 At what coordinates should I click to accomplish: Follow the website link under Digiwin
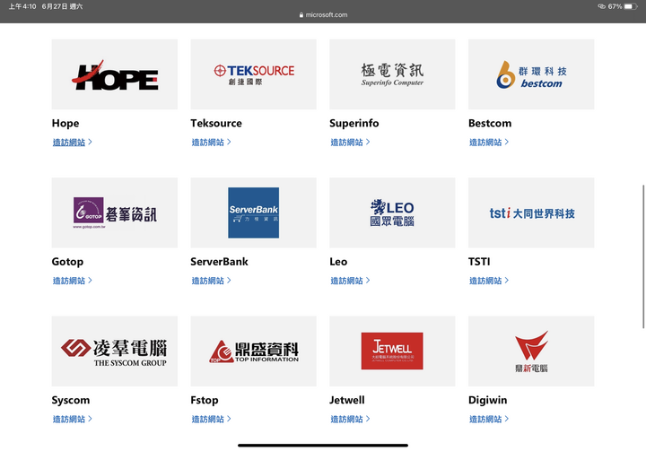coord(489,419)
